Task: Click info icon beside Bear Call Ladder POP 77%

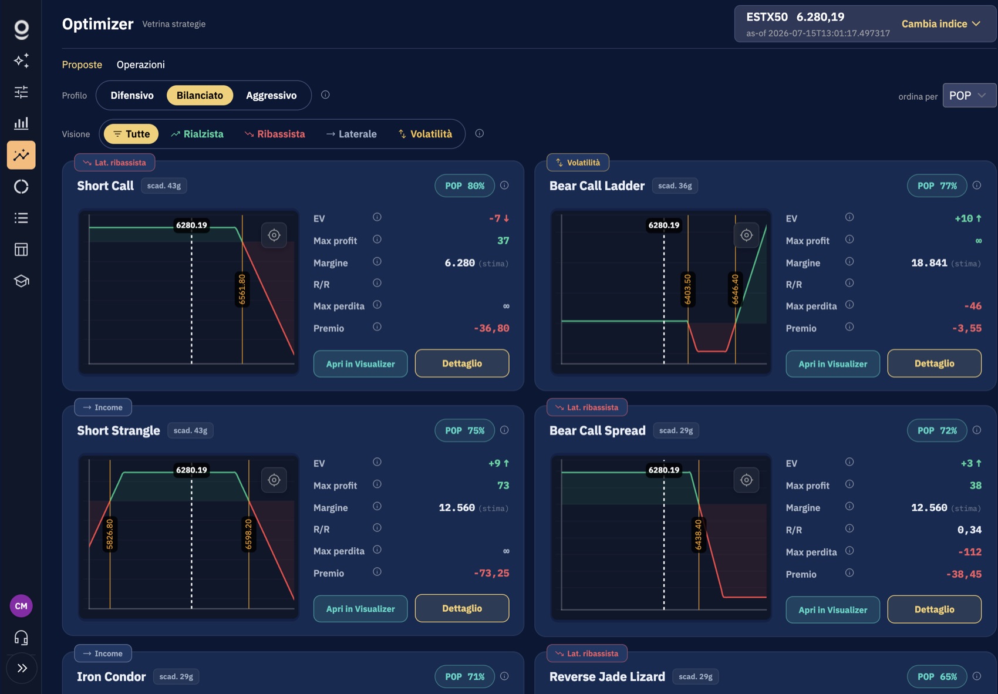Action: pos(977,186)
